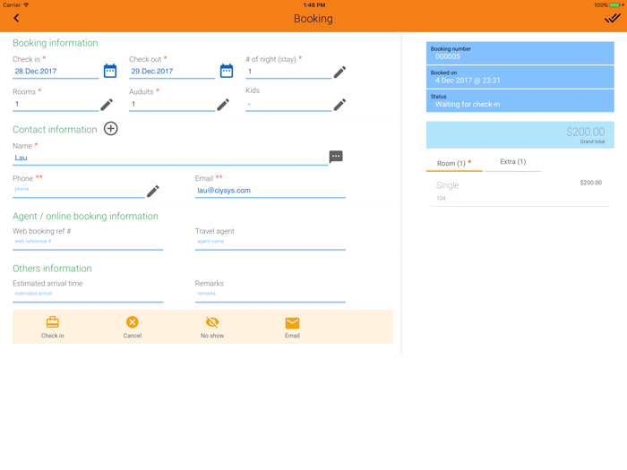This screenshot has height=470, width=627.
Task: Tap the Booking information heading
Action: (x=56, y=43)
